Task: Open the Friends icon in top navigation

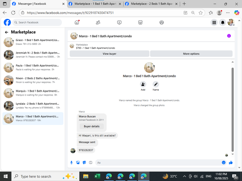Action: click(98, 22)
